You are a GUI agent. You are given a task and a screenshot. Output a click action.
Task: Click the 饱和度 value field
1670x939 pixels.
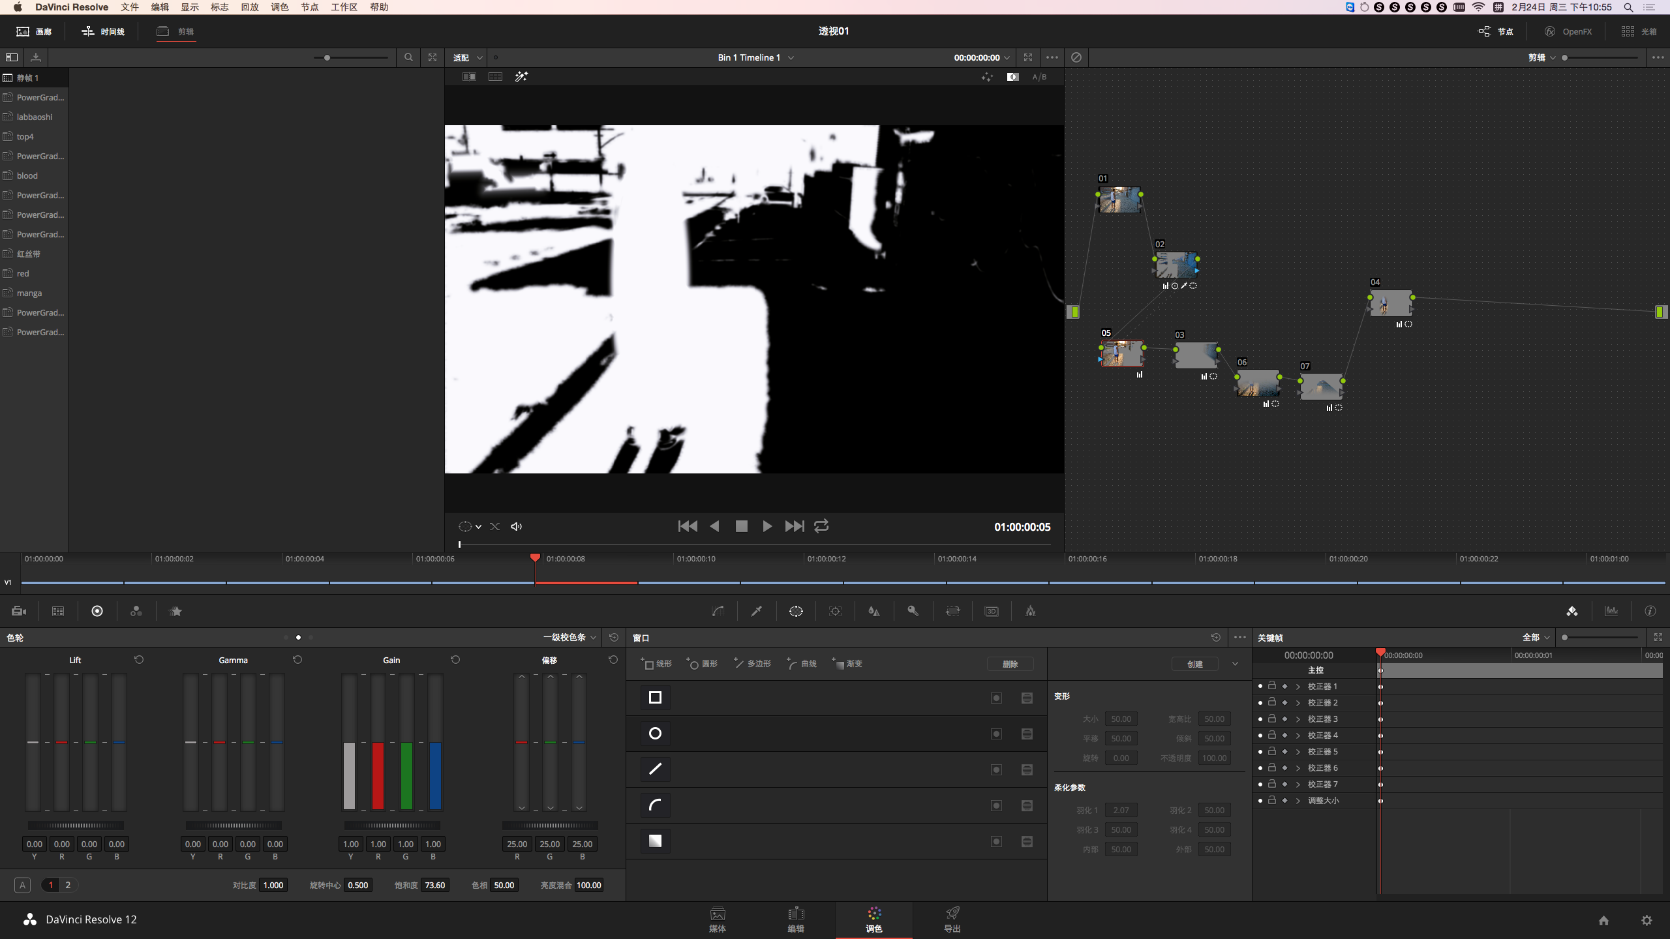(434, 885)
